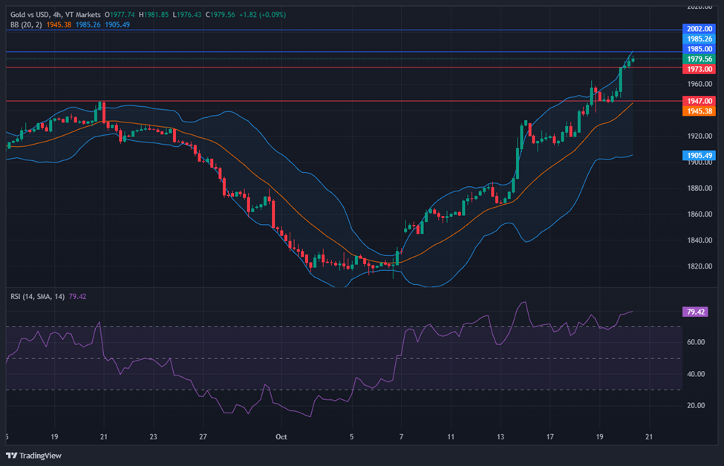Viewport: 724px width, 466px height.
Task: Click the 1985.26 price-axis label
Action: tap(699, 39)
